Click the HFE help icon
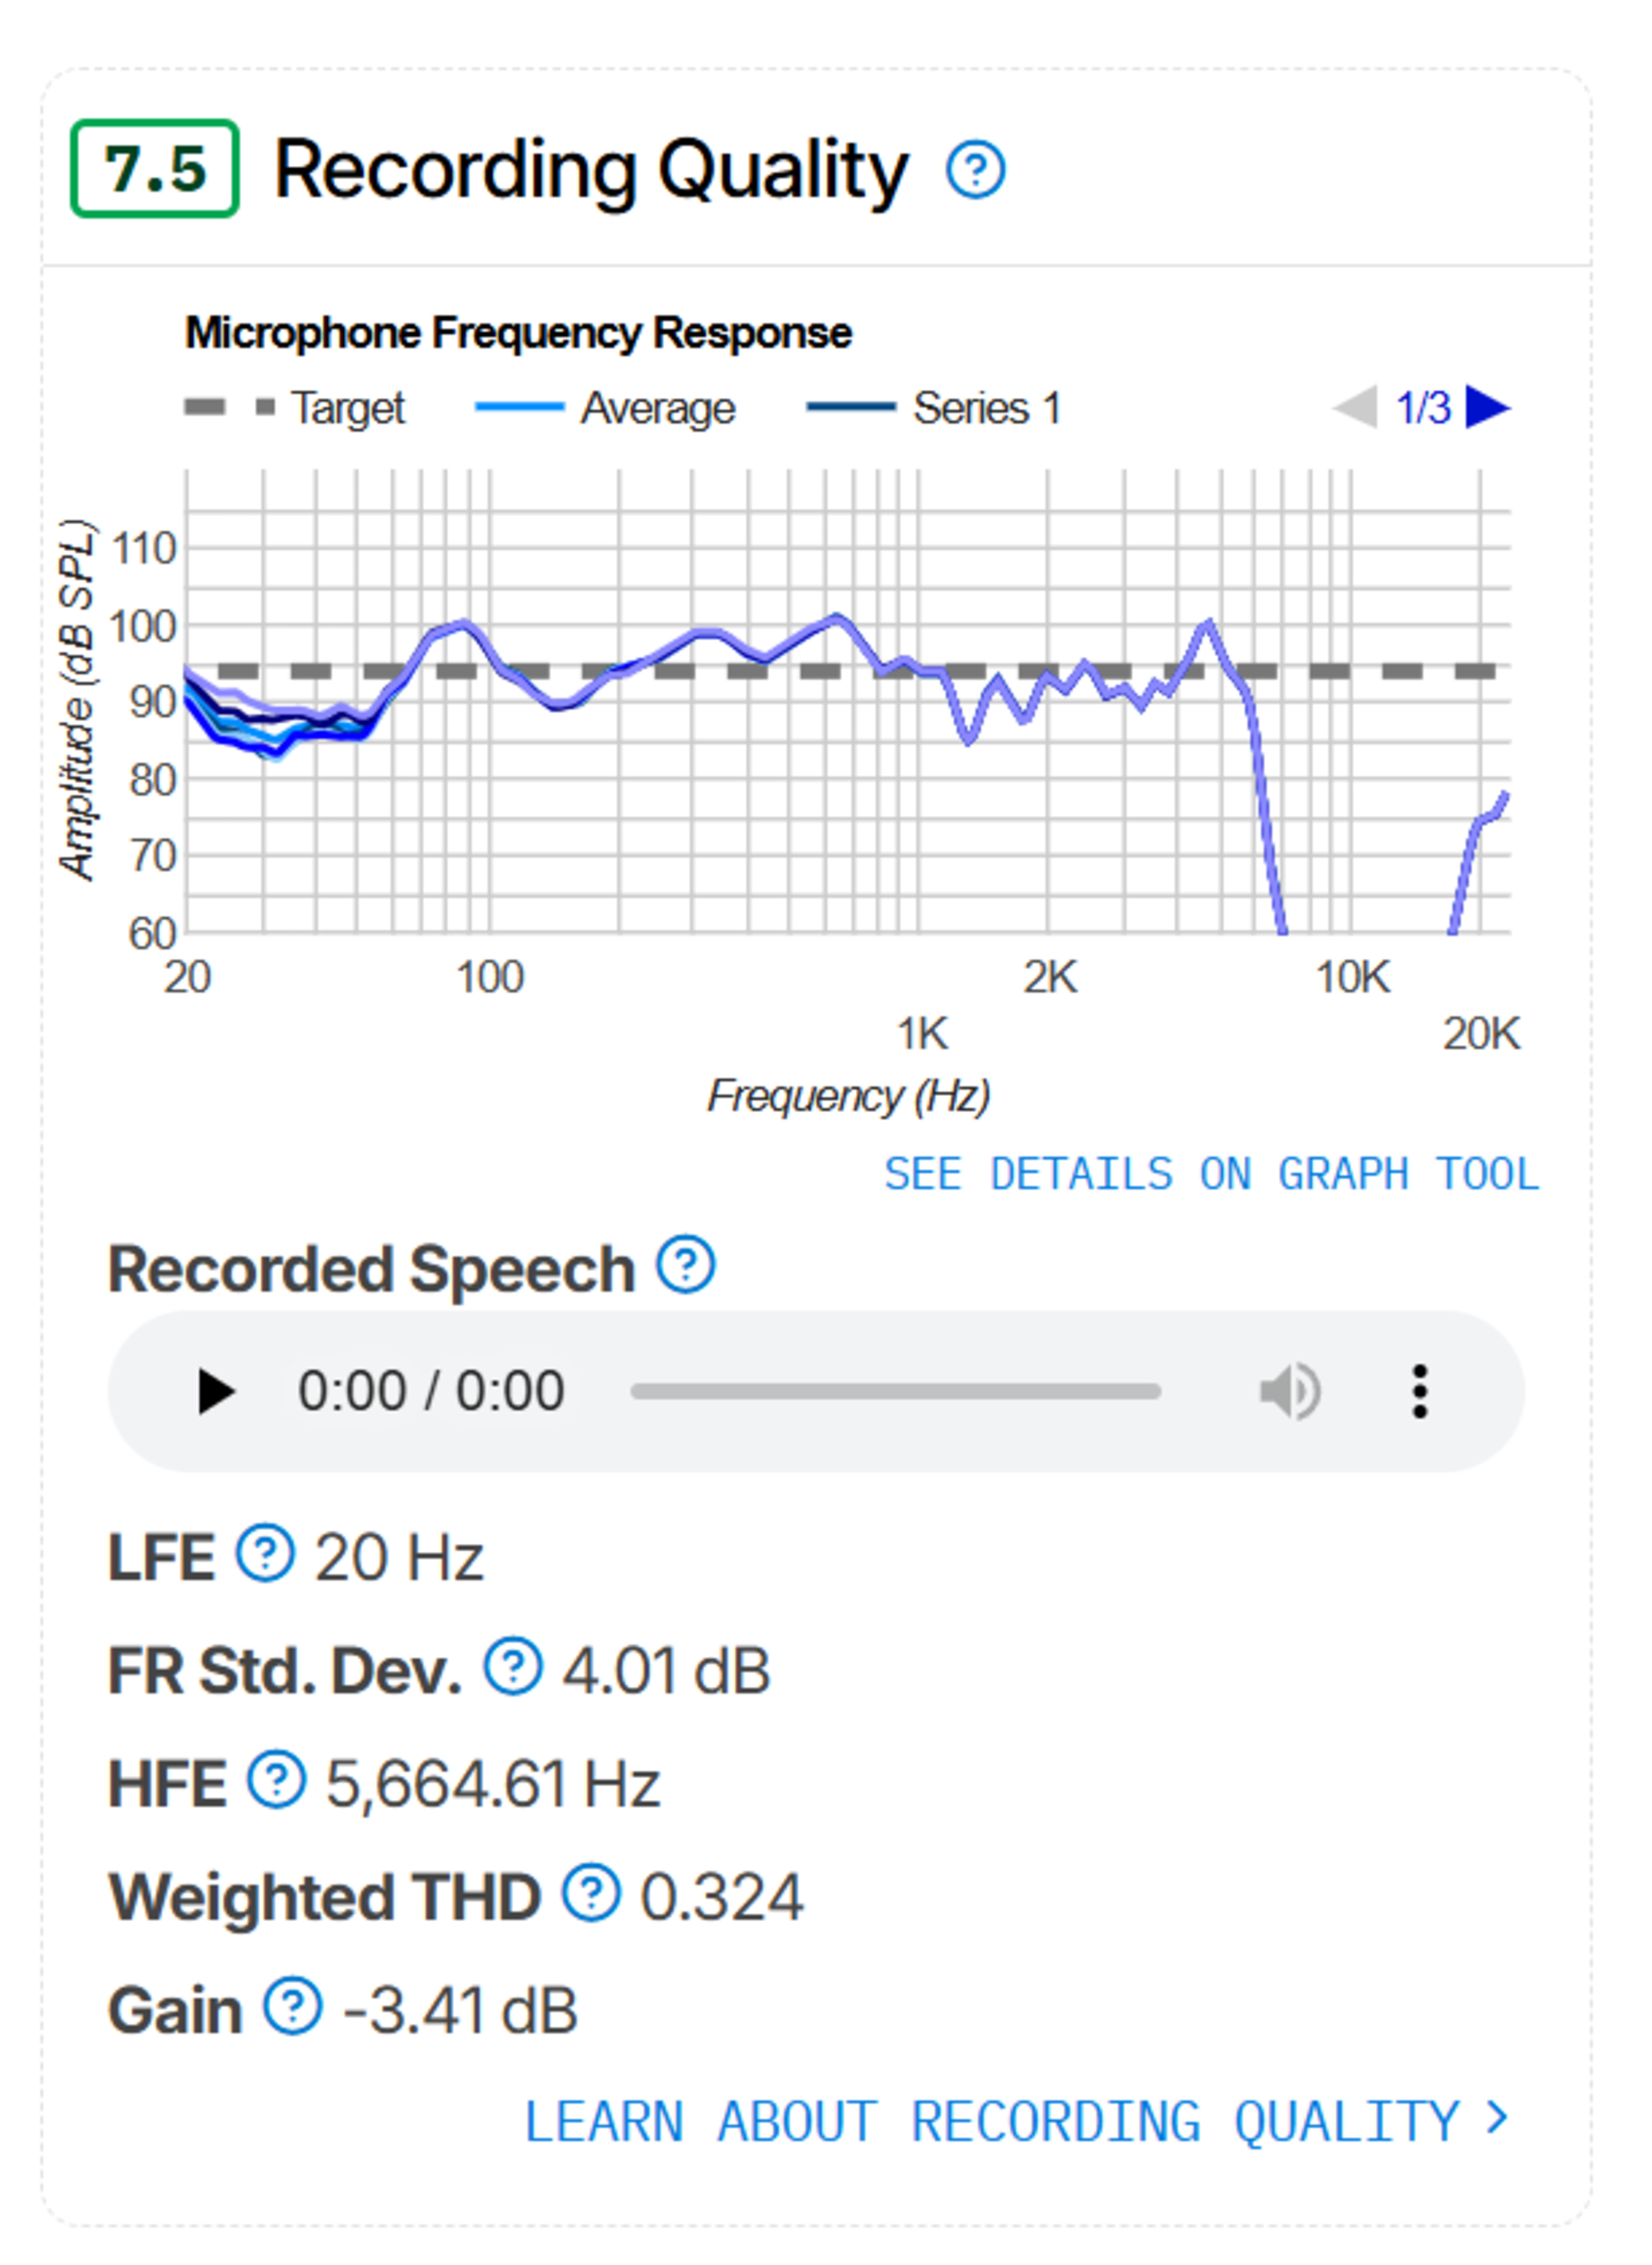 point(276,1780)
